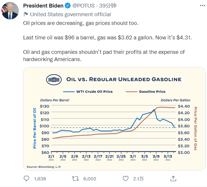Click the 6,002 retweet count
The height and width of the screenshot is (187, 207).
90,179
